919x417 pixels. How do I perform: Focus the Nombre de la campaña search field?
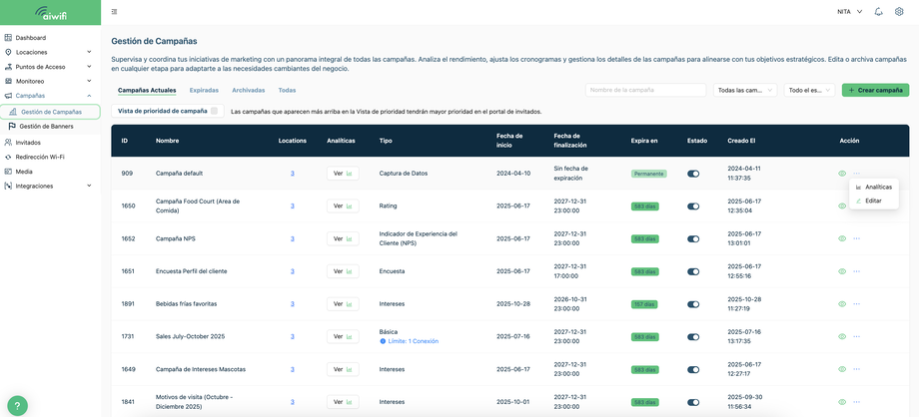[x=646, y=90]
